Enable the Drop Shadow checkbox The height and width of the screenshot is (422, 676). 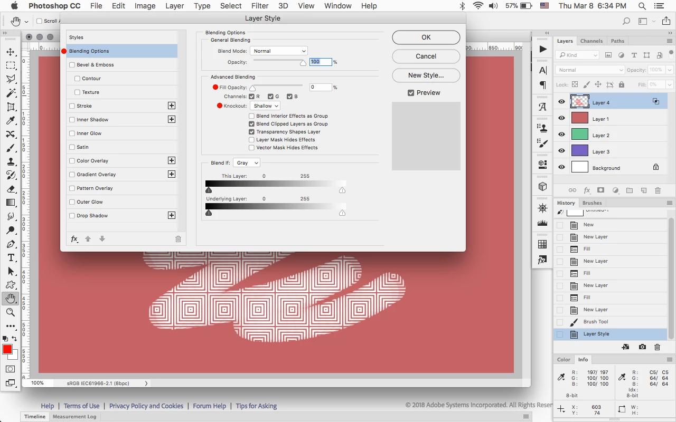(x=72, y=216)
